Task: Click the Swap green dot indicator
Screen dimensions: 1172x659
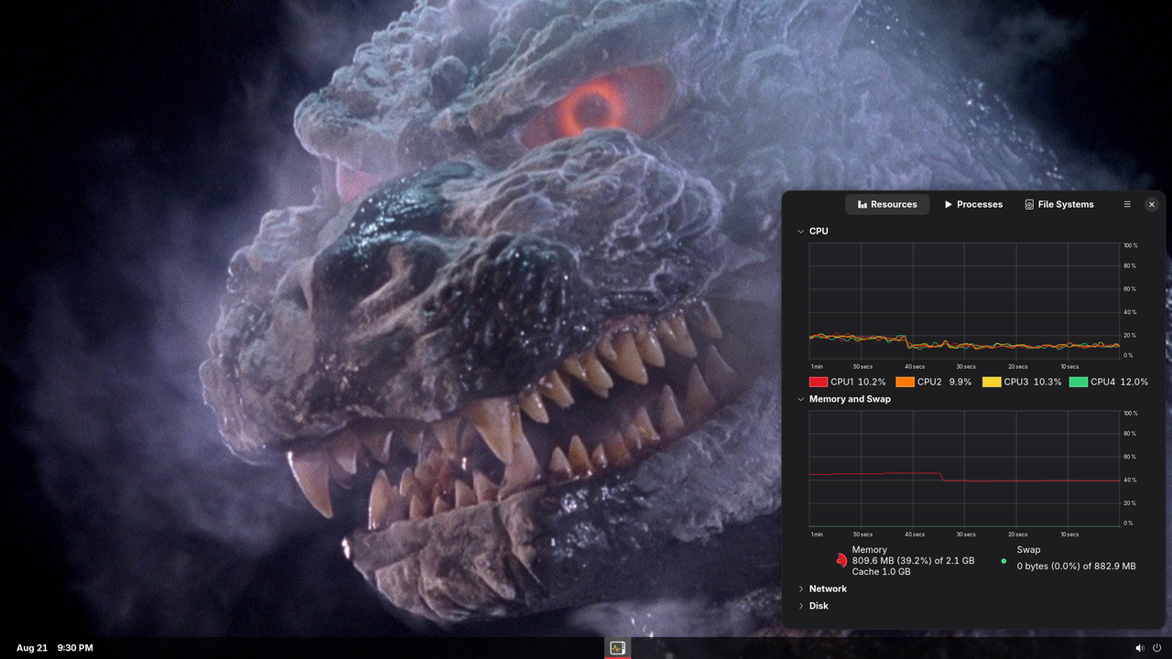Action: pos(1004,560)
